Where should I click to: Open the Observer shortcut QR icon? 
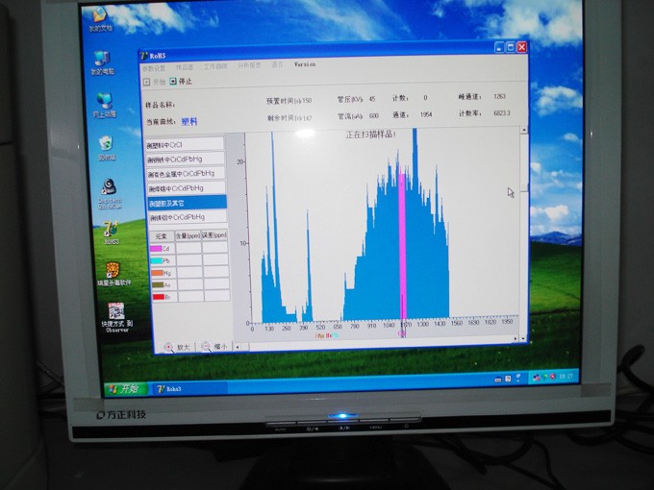[x=115, y=311]
